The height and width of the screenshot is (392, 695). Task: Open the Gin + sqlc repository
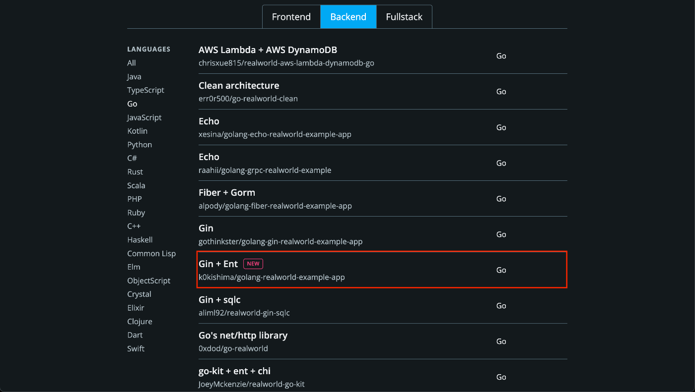(219, 300)
